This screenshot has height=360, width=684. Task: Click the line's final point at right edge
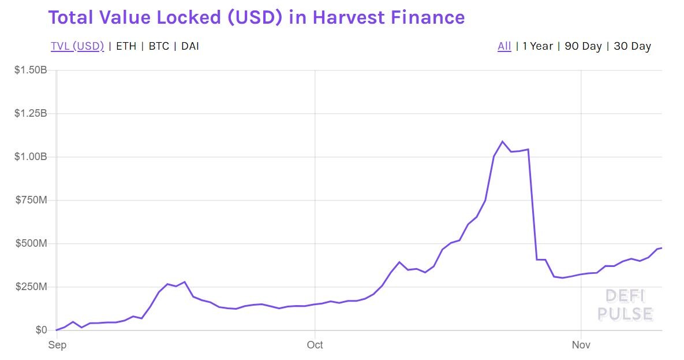[661, 248]
